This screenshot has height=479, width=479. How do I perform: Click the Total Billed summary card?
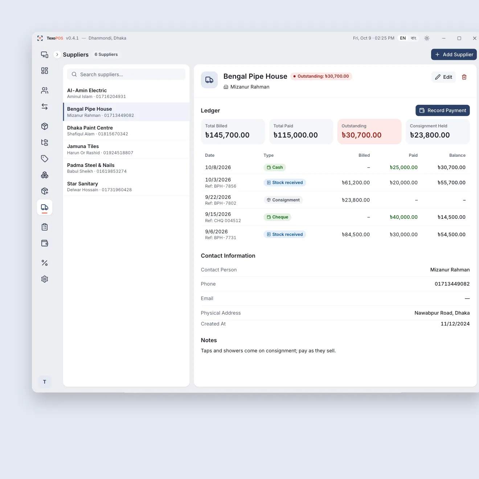pos(233,131)
